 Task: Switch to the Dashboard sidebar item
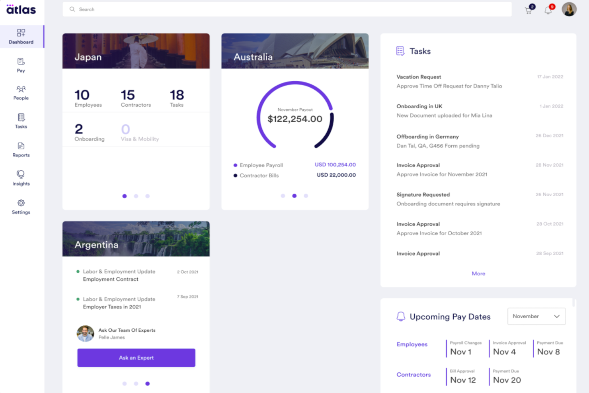point(21,36)
